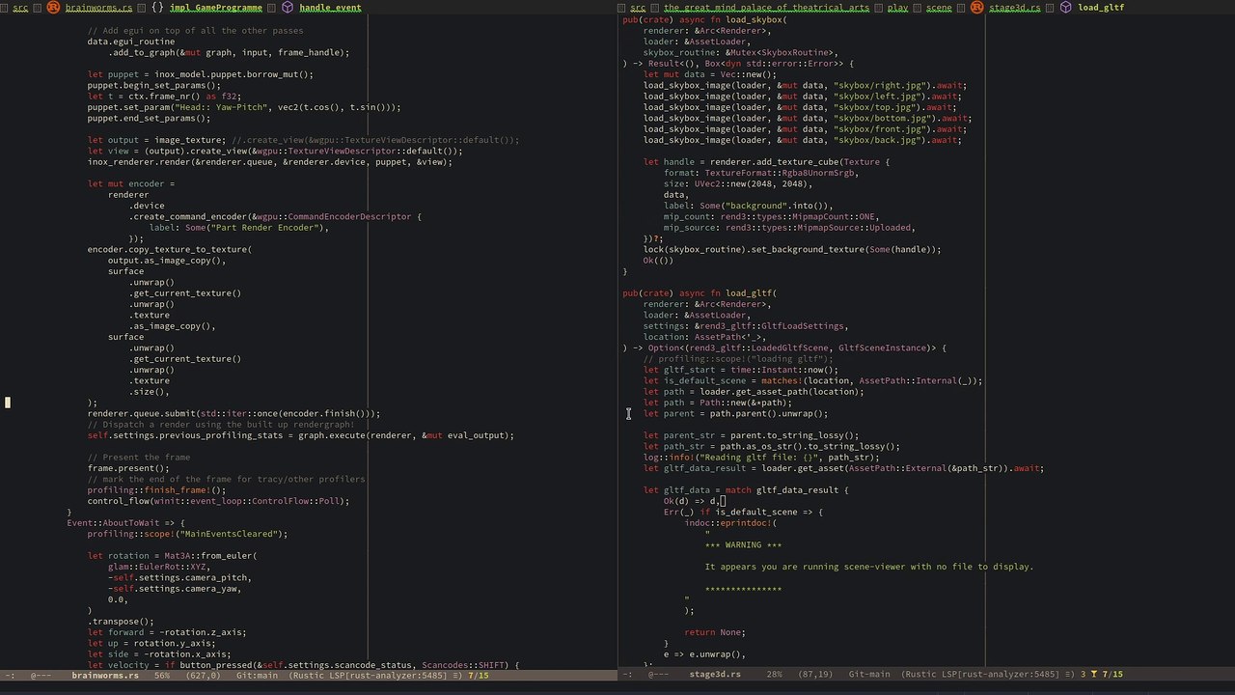Viewport: 1235px width, 695px height.
Task: Click Git:main in the left mode line
Action: (257, 675)
